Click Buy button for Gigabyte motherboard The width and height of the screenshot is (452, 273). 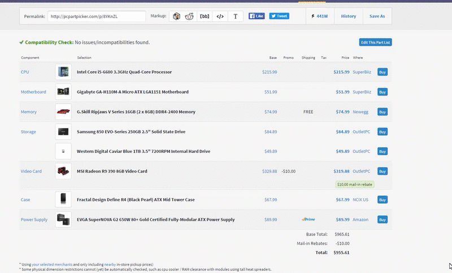(383, 92)
